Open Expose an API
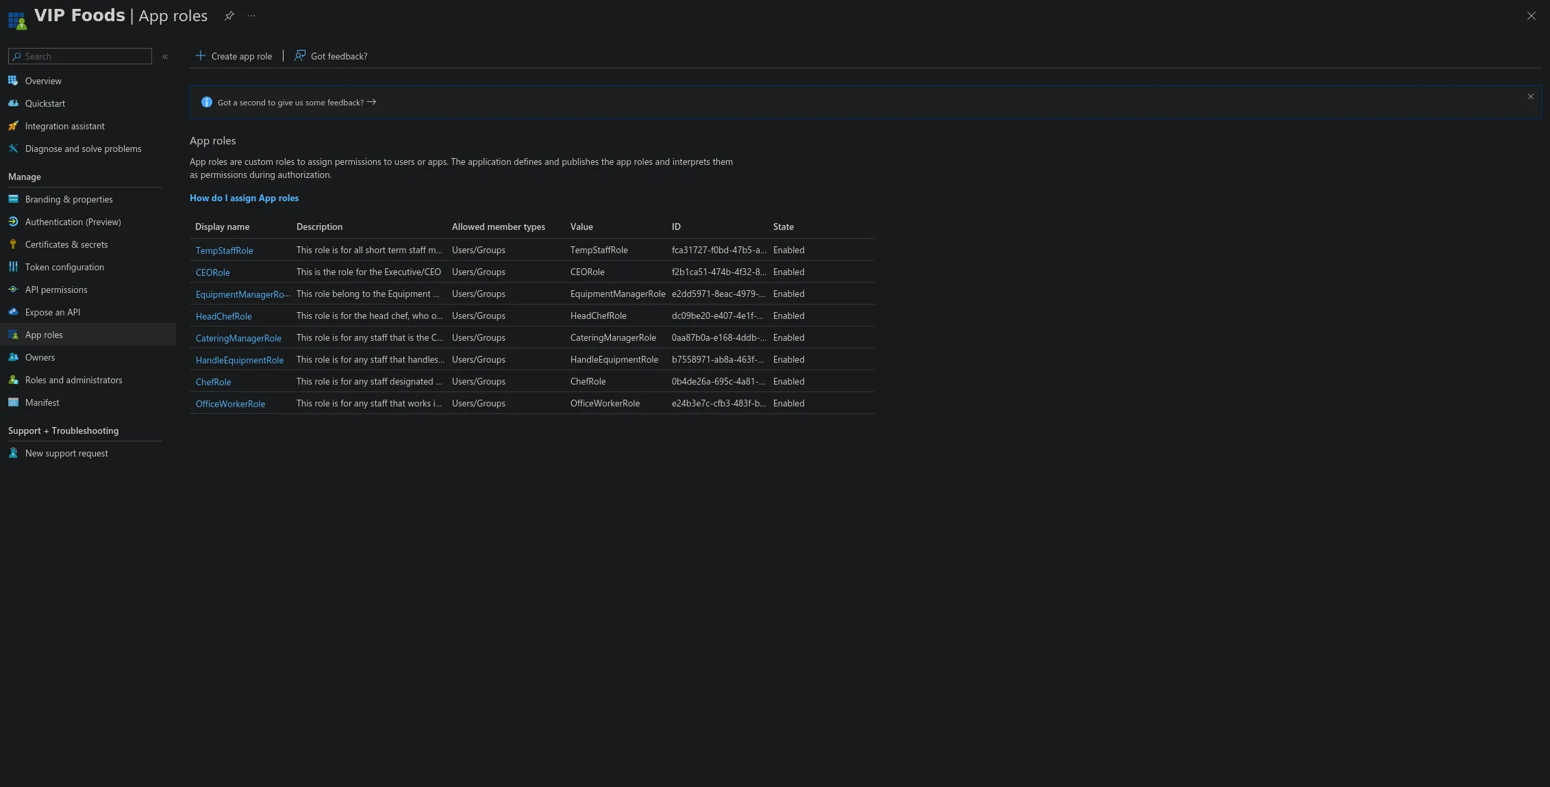The height and width of the screenshot is (787, 1550). (53, 312)
